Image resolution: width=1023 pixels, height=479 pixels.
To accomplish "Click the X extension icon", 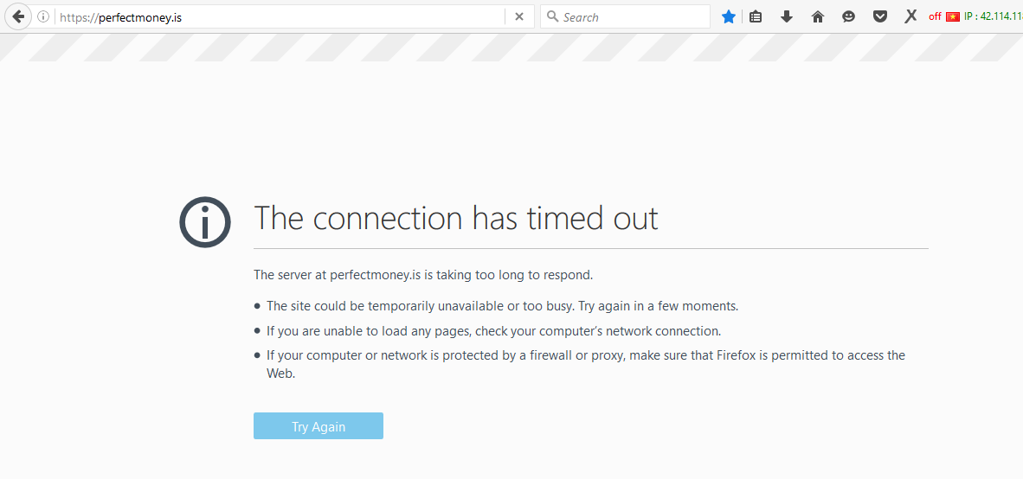I will [x=910, y=16].
